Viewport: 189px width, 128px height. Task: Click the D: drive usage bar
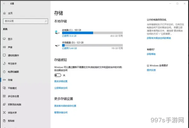coord(92,45)
